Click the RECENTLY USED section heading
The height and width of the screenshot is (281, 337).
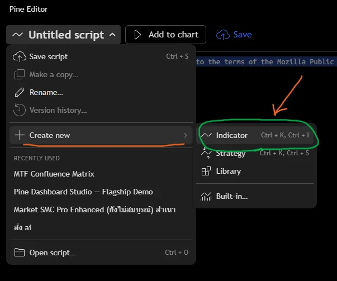[37, 158]
